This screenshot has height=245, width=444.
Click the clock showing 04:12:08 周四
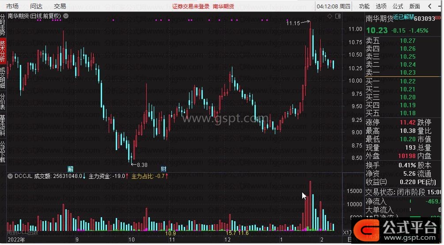(x=334, y=6)
